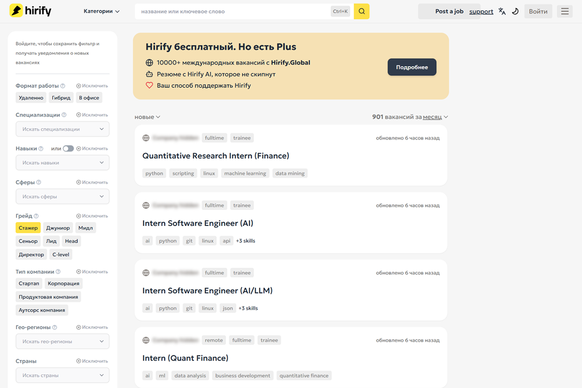Click help icon beside Навыки
Screen dimensions: 582x388
(x=41, y=148)
